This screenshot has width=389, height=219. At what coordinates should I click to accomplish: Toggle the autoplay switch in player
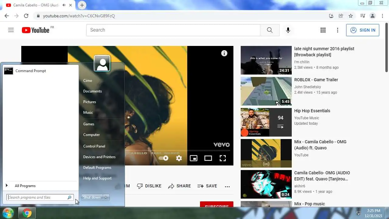164,158
